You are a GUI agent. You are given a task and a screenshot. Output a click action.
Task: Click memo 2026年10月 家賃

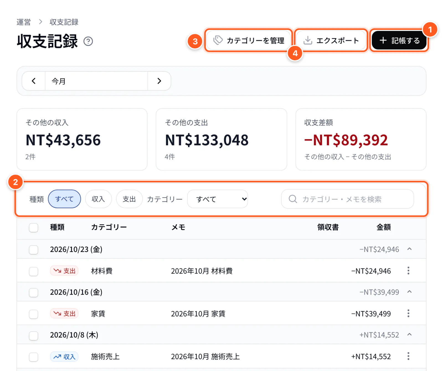click(x=198, y=314)
